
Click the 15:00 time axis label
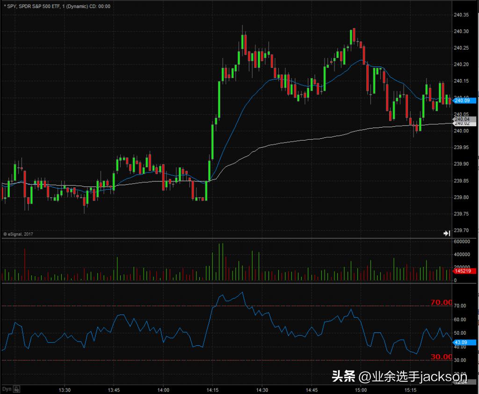(361, 390)
